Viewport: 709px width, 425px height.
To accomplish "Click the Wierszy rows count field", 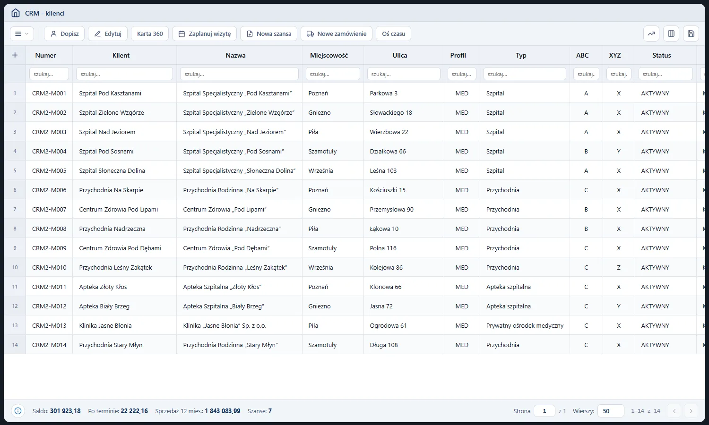I will [x=611, y=411].
